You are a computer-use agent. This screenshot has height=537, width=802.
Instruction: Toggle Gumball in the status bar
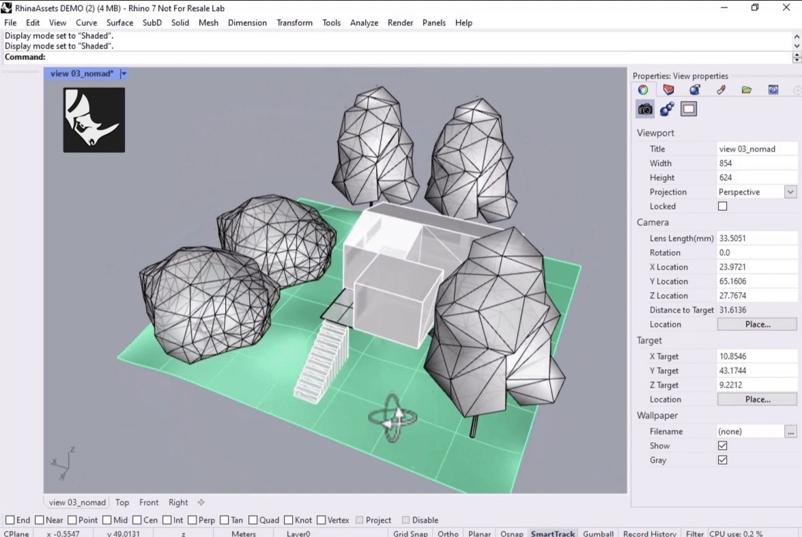pos(598,534)
